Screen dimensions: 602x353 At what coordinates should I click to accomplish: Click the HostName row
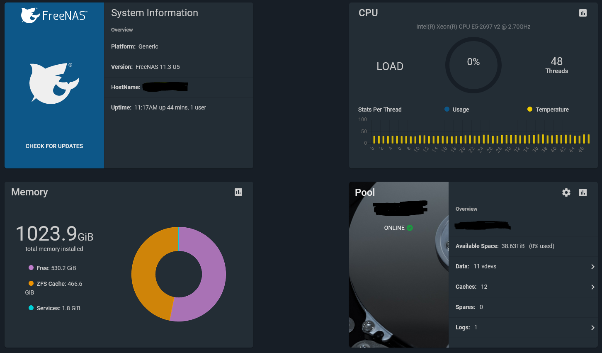click(x=179, y=87)
